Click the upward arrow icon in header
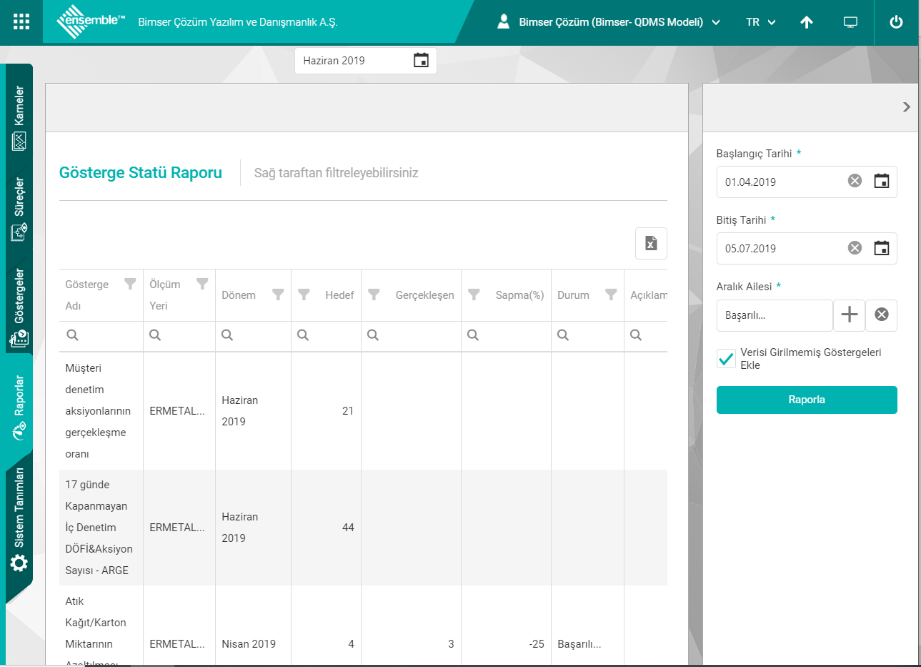This screenshot has height=667, width=921. (806, 22)
